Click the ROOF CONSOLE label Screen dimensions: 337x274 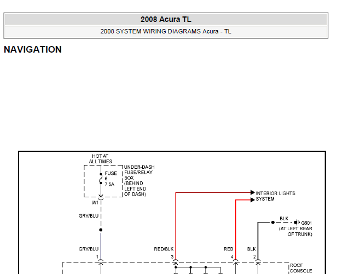301,268
